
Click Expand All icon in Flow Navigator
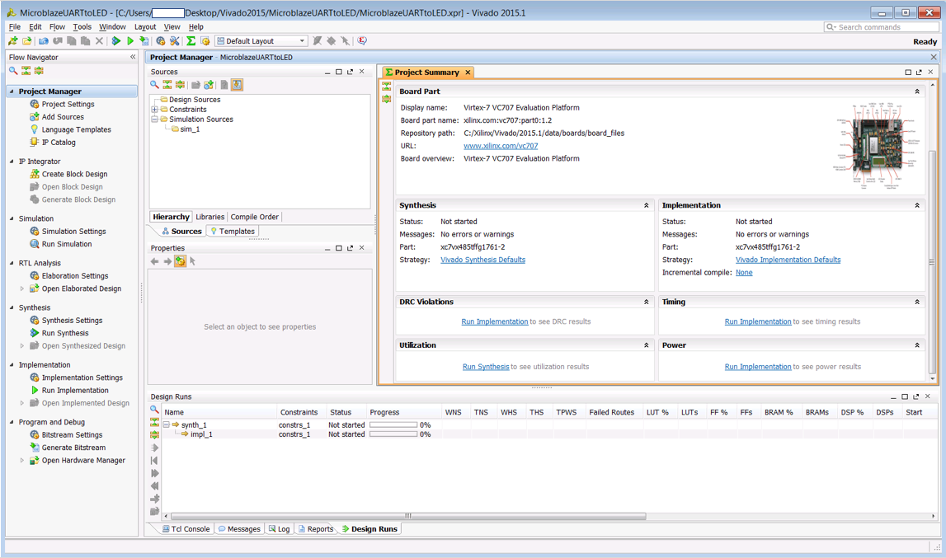tap(39, 71)
